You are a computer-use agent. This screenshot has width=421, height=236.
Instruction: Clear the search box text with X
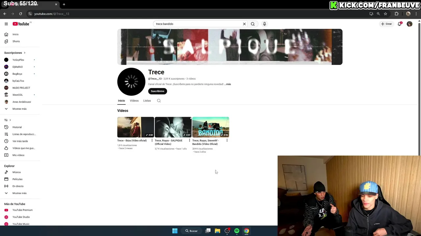click(244, 24)
